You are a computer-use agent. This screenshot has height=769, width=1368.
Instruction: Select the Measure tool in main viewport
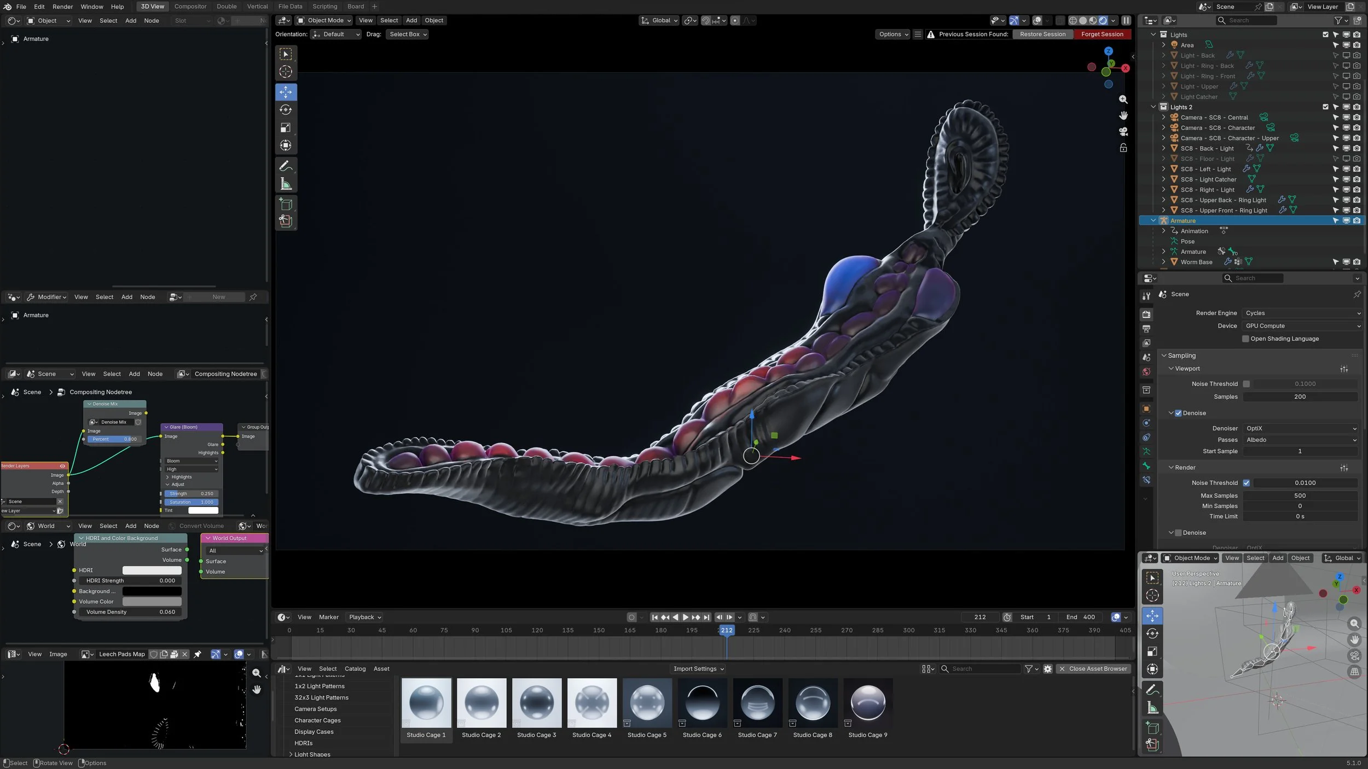pos(286,184)
